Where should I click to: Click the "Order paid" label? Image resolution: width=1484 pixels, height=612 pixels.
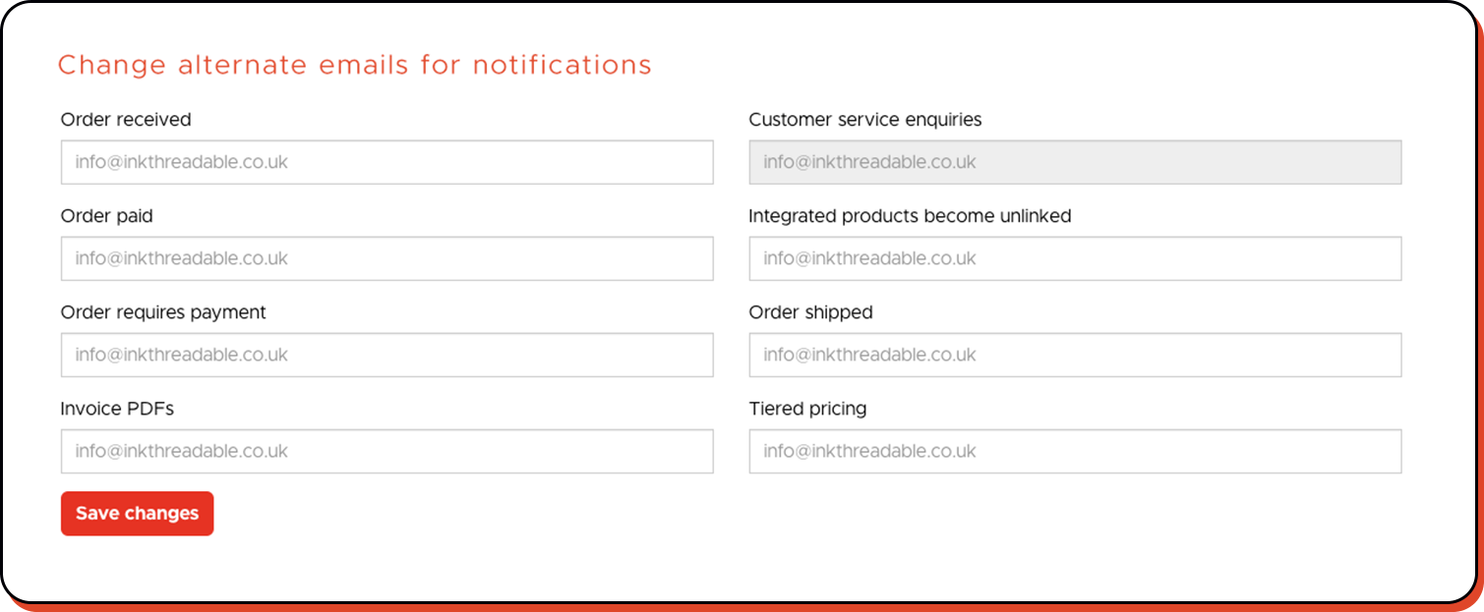107,216
